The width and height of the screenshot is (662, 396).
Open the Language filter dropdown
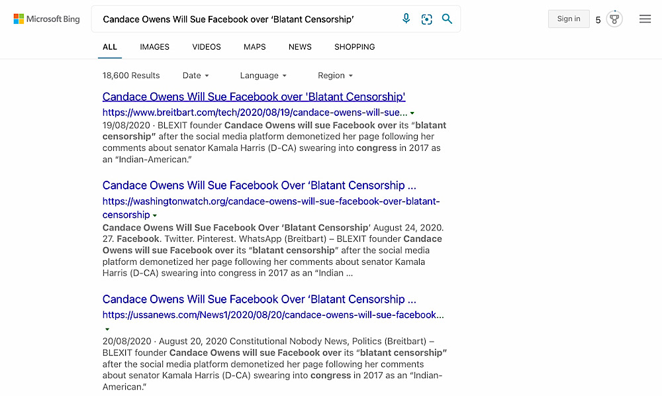tap(263, 75)
